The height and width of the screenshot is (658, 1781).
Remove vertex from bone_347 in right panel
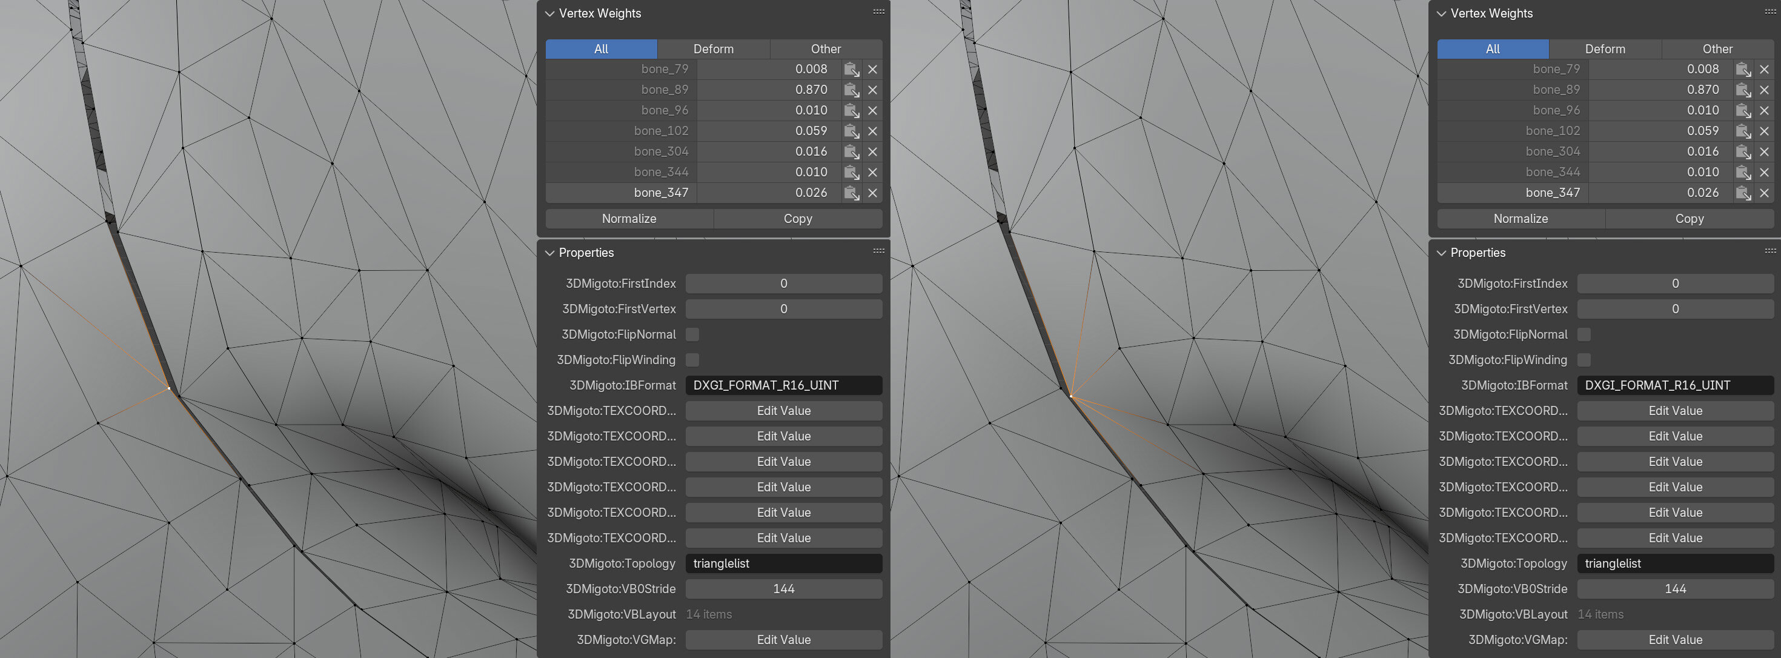(1765, 193)
